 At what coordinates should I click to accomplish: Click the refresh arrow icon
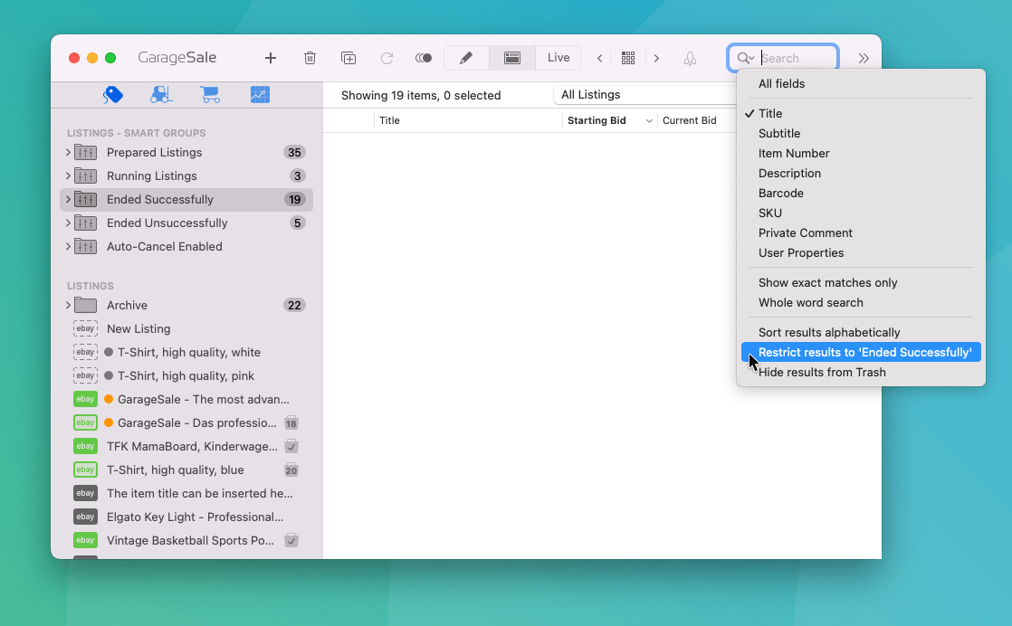pyautogui.click(x=387, y=58)
